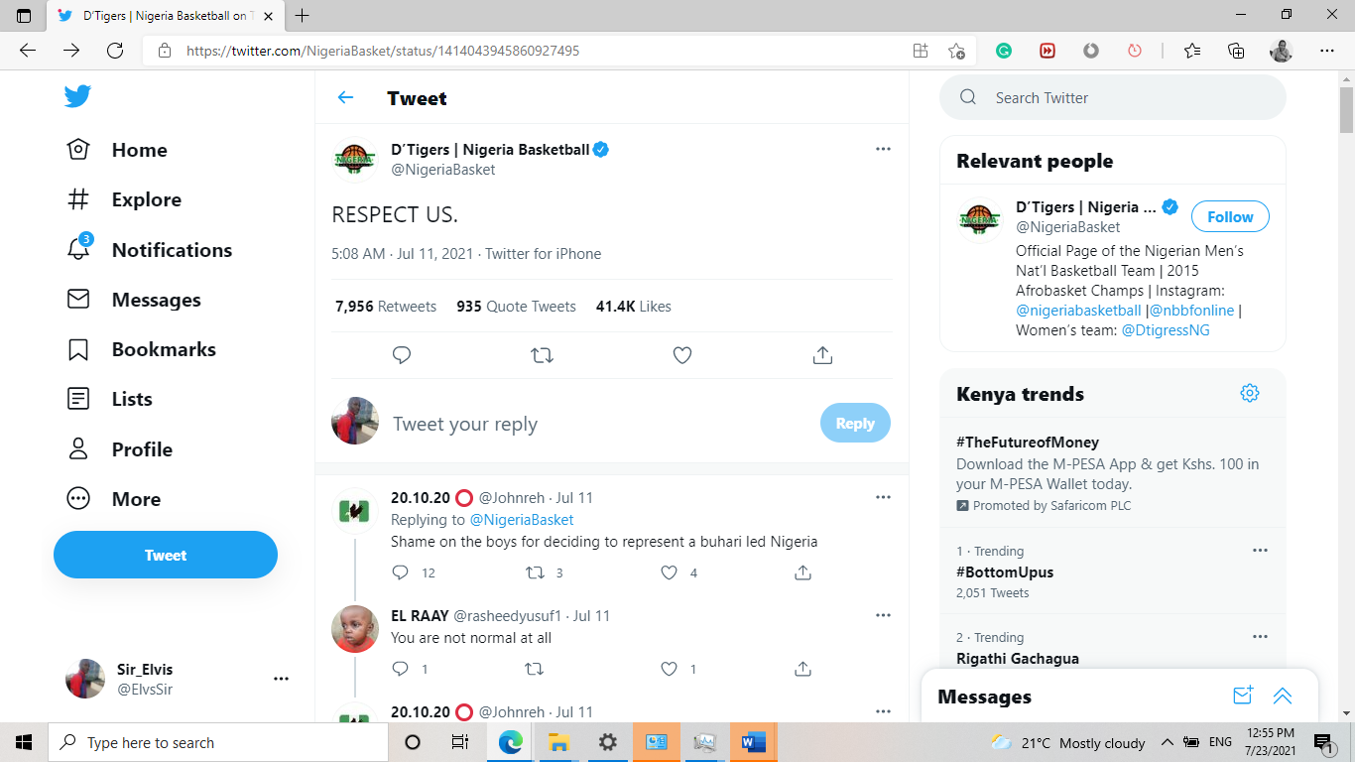Open Lists in sidebar
1355x762 pixels.
point(109,399)
